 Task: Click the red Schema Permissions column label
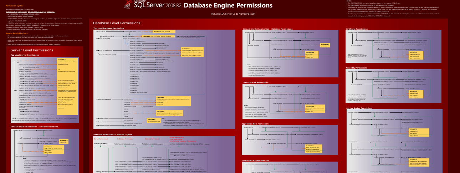pos(152,138)
